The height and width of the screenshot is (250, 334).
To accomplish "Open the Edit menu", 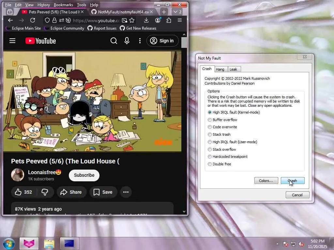I will (18, 5).
